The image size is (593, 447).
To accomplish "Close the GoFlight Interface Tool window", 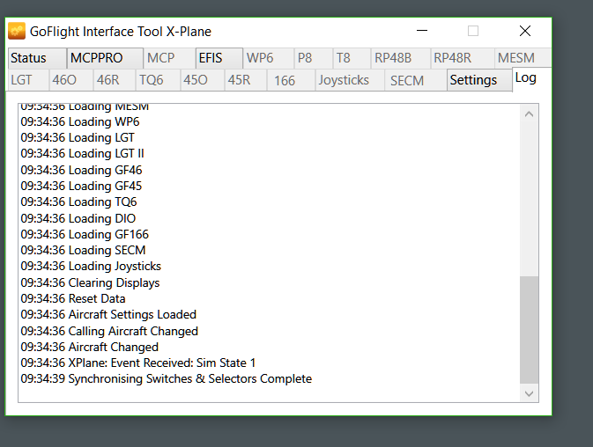I will click(525, 31).
